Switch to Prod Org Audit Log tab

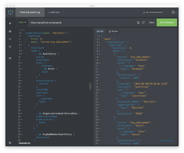(x=30, y=12)
